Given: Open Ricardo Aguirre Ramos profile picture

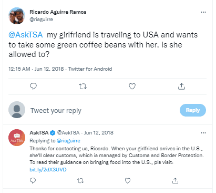Looking at the screenshot, I should [17, 16].
